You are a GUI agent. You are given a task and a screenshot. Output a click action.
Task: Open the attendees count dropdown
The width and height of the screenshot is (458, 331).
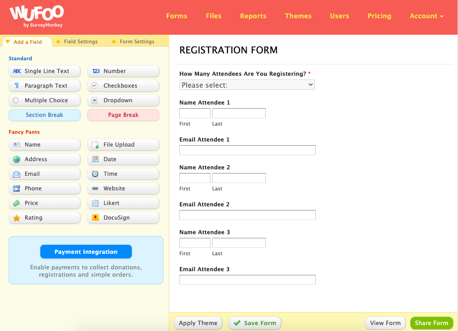point(247,85)
